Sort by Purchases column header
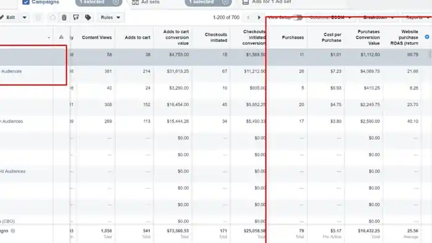 click(293, 38)
